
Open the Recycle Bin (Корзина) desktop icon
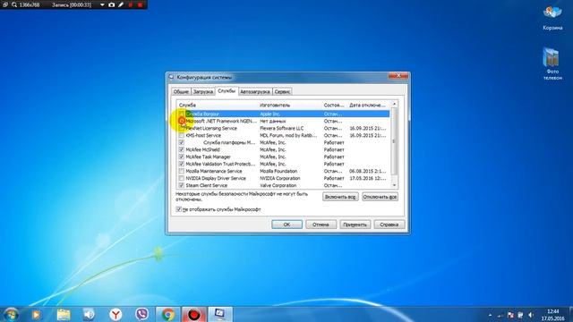552,17
